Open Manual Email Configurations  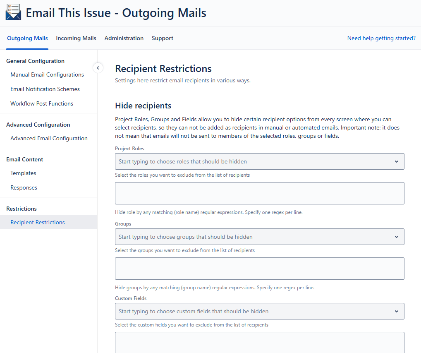47,74
